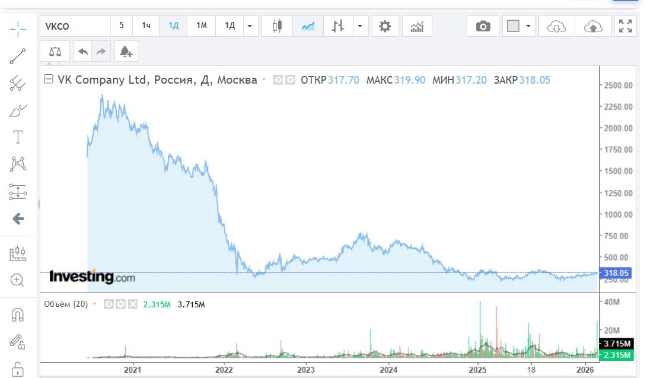Click the 2021 time axis label

[132, 370]
